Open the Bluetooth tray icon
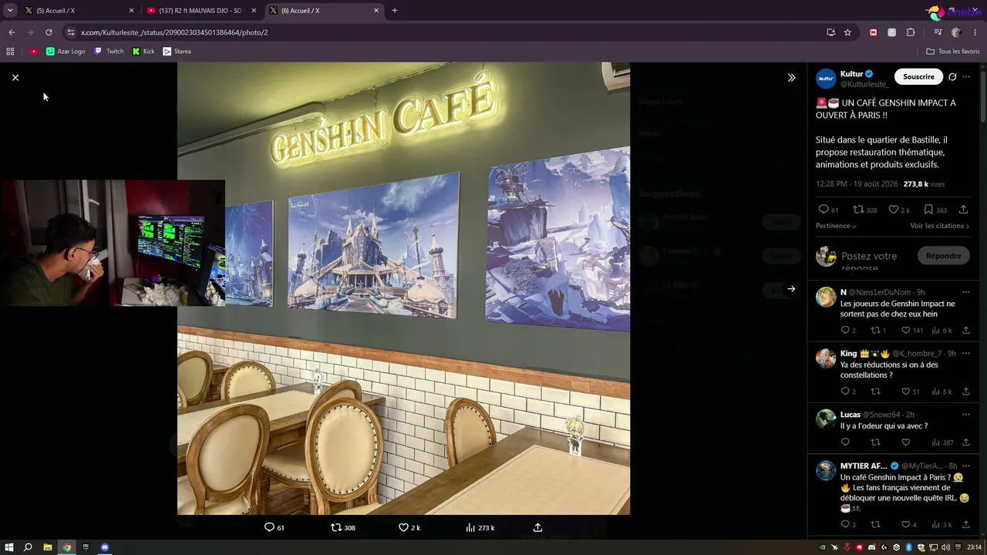987x555 pixels. click(x=908, y=547)
